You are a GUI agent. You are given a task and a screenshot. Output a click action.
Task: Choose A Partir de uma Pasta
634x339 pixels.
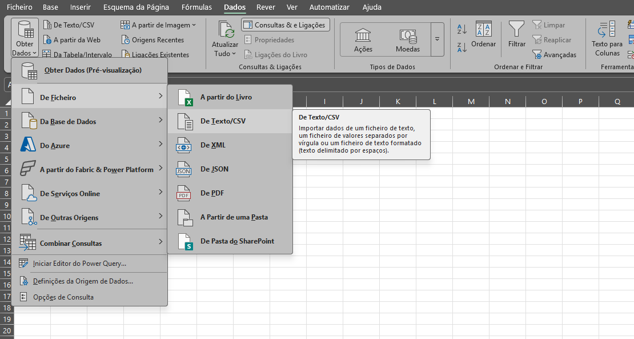[230, 217]
